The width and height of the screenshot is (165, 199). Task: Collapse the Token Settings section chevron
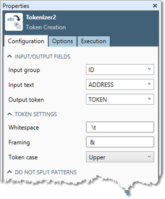tap(10, 114)
